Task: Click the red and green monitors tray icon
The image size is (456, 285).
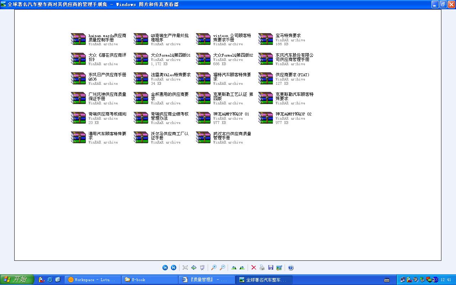Action: (429, 280)
